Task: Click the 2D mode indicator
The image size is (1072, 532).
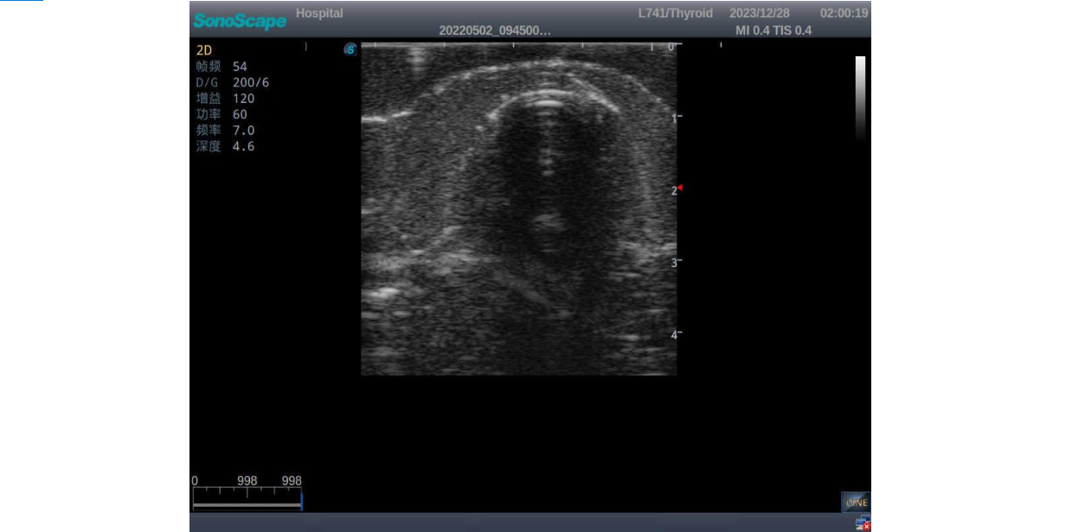Action: coord(202,50)
